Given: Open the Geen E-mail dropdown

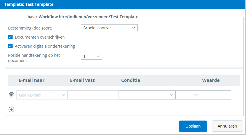Looking at the screenshot, I should point(42,95).
